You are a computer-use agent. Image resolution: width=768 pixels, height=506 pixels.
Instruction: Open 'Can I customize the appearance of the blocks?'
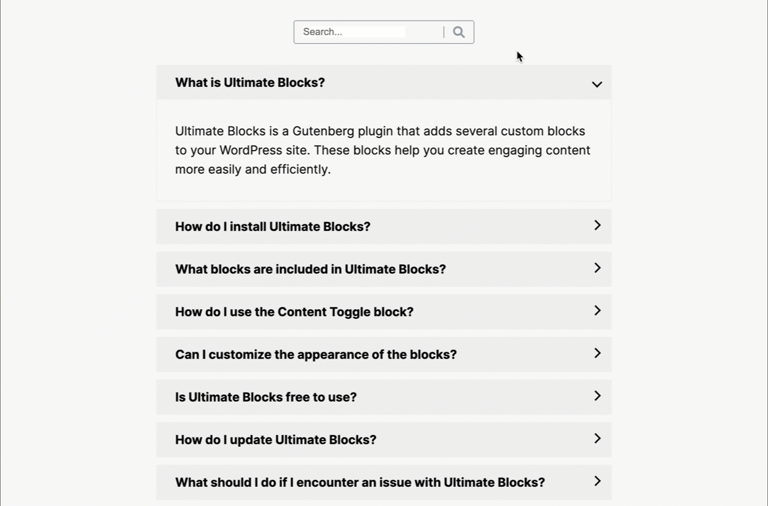coord(316,354)
